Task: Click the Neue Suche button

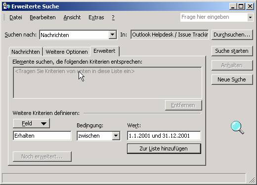Action: tap(232, 79)
